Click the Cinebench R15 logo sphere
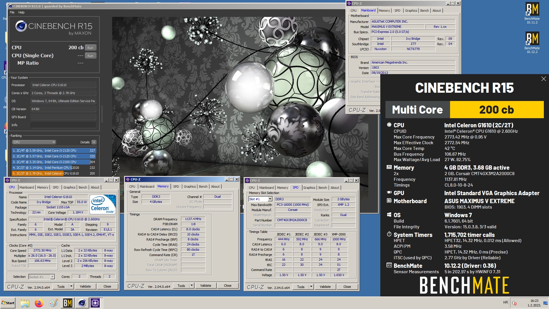The height and width of the screenshot is (309, 549). point(21,26)
